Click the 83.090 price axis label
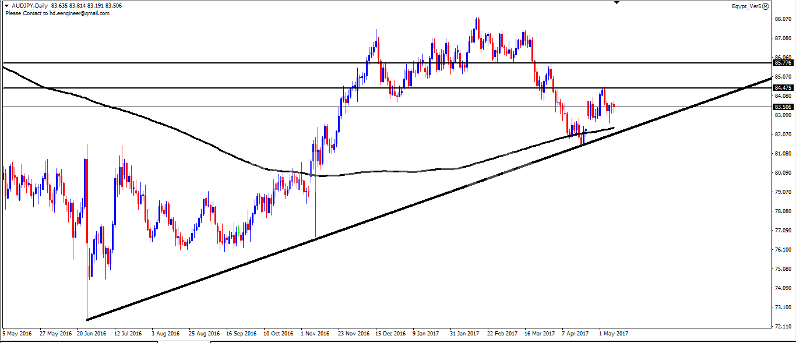Screen dimensions: 796x343 [x=783, y=115]
